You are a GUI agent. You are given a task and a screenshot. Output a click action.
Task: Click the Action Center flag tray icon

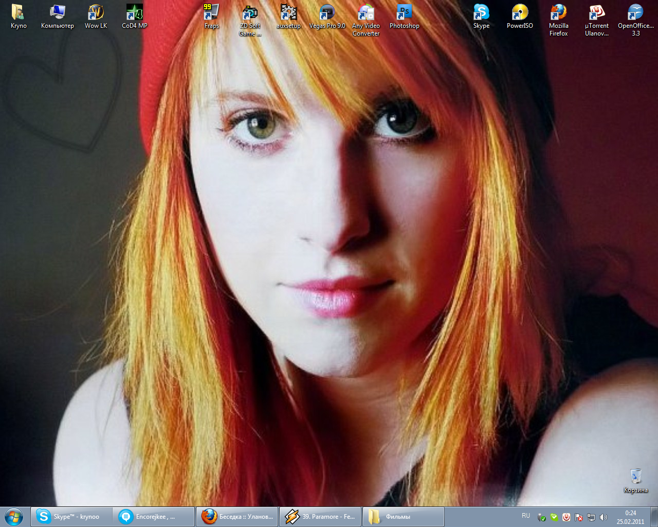[579, 517]
